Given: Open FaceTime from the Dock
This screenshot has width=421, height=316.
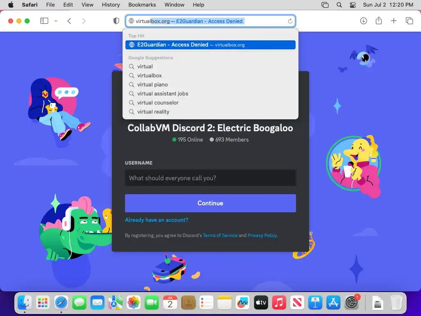Looking at the screenshot, I should [152, 303].
